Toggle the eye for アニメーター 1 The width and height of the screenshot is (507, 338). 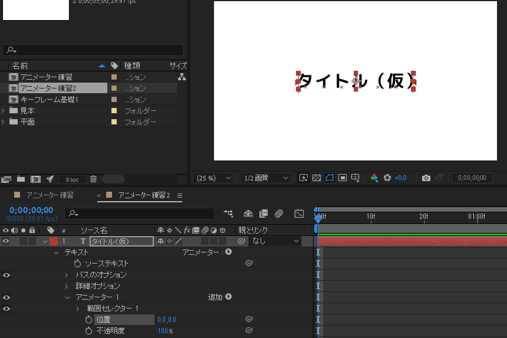pyautogui.click(x=6, y=297)
